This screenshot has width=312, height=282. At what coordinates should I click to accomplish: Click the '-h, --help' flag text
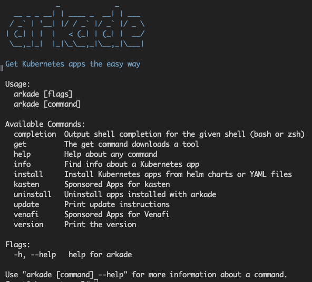pos(35,255)
